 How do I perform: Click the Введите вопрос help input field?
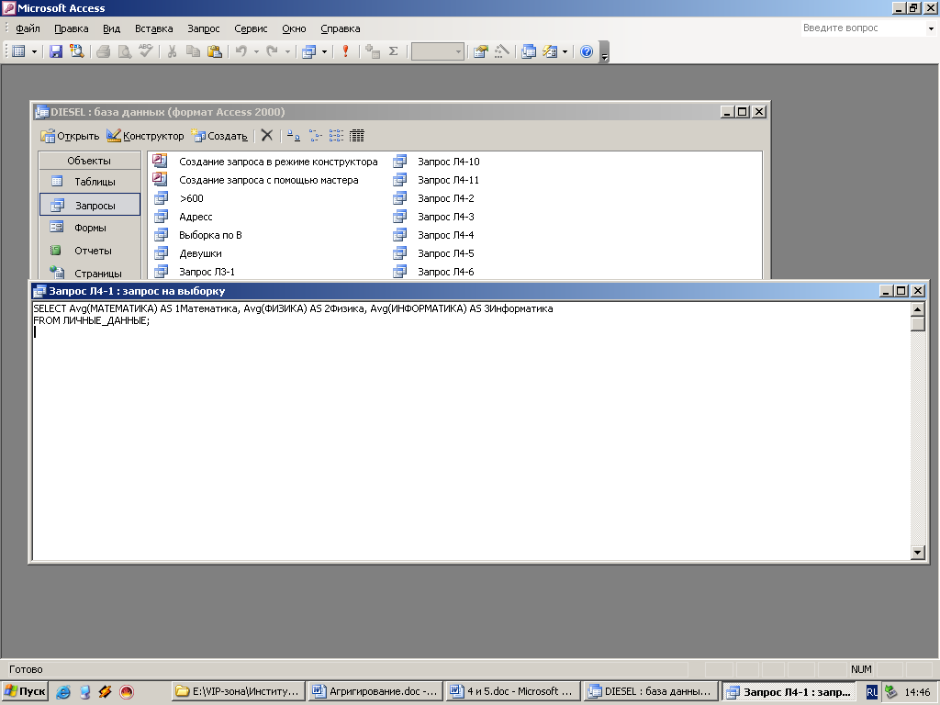863,28
